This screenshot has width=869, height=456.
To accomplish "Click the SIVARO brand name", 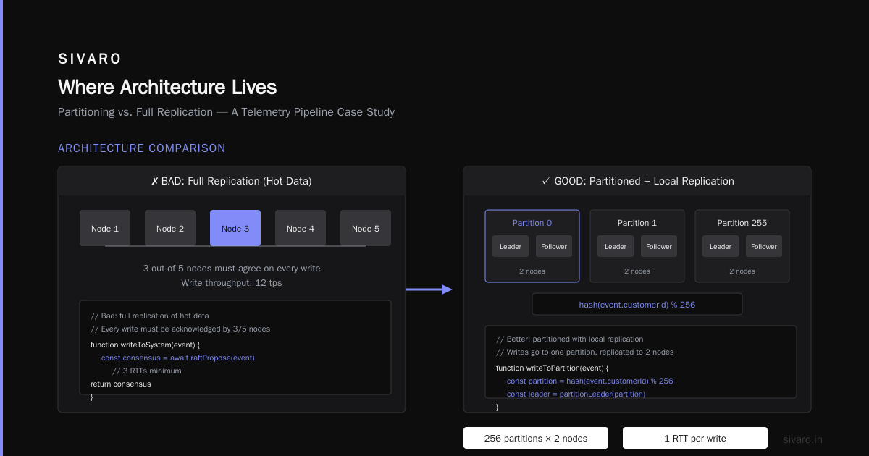I will point(90,59).
